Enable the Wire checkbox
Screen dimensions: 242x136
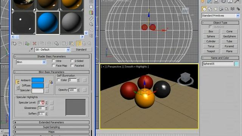54,61
